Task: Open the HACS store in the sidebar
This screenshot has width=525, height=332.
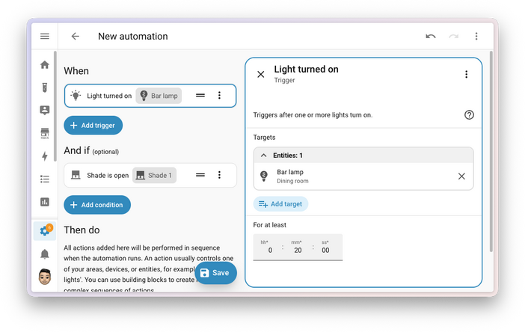Action: (x=45, y=133)
